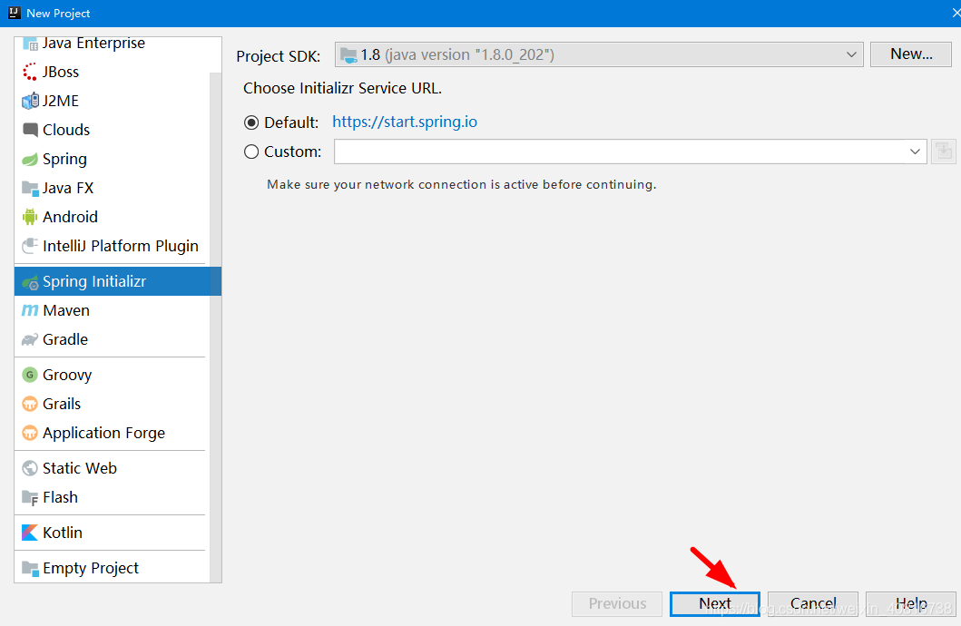Click the SDK folder icon in Project SDK field
Image resolution: width=961 pixels, height=626 pixels.
point(348,55)
